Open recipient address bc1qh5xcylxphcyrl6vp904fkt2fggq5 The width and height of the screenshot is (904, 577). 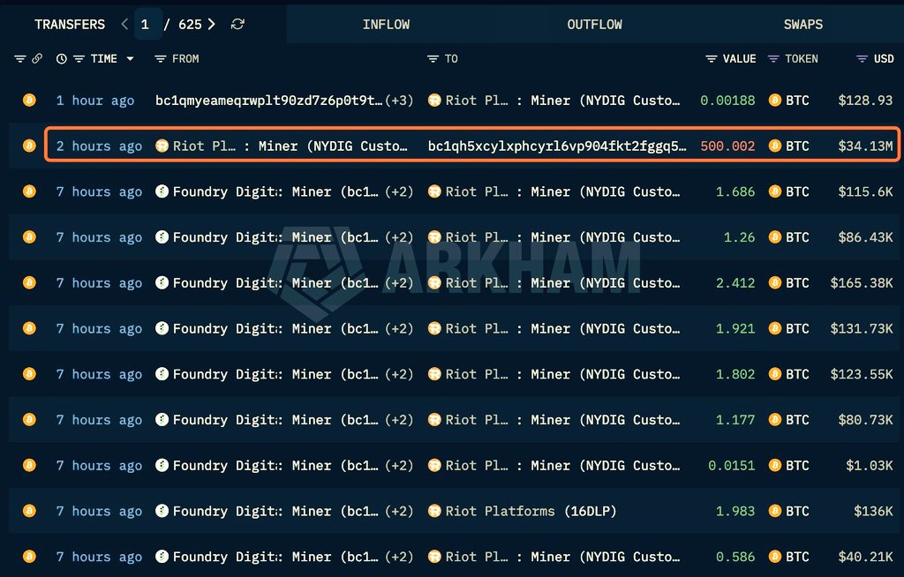557,146
